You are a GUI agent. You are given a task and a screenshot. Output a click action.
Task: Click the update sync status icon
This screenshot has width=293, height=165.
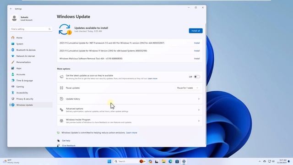point(65,29)
